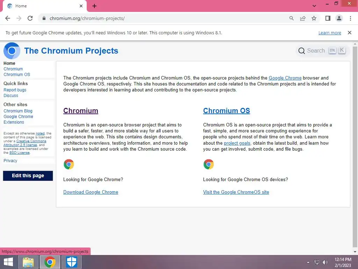Image resolution: width=358 pixels, height=269 pixels.
Task: Open the Chrome profile avatar
Action: (x=339, y=18)
